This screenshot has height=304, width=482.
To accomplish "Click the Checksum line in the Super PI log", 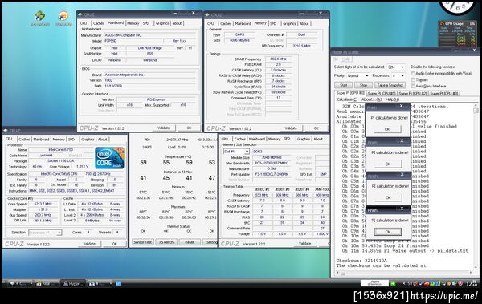I will (x=361, y=261).
